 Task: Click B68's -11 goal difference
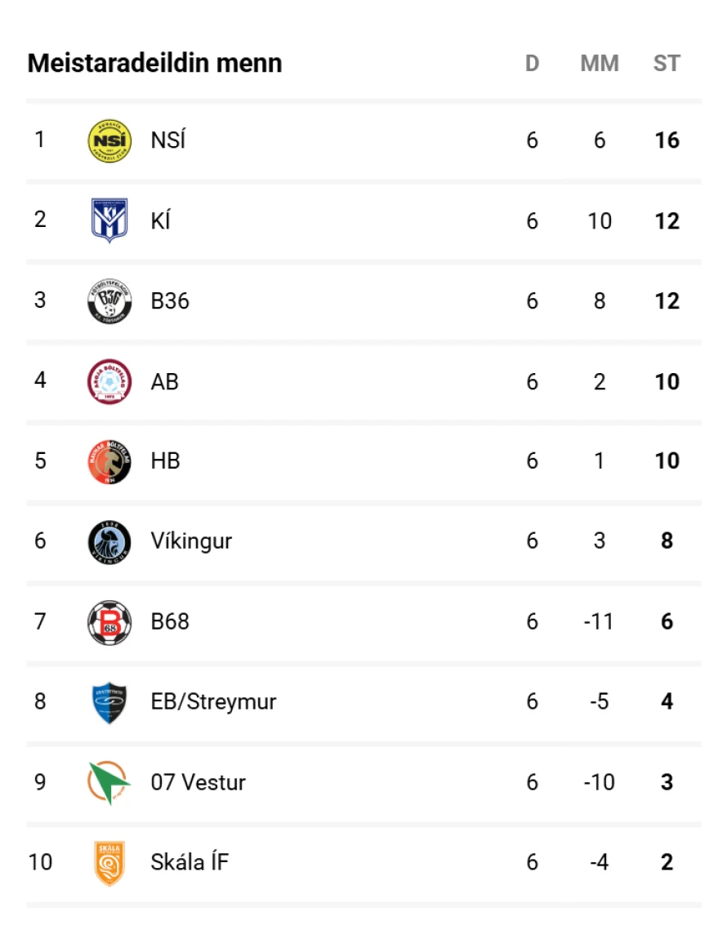point(599,622)
